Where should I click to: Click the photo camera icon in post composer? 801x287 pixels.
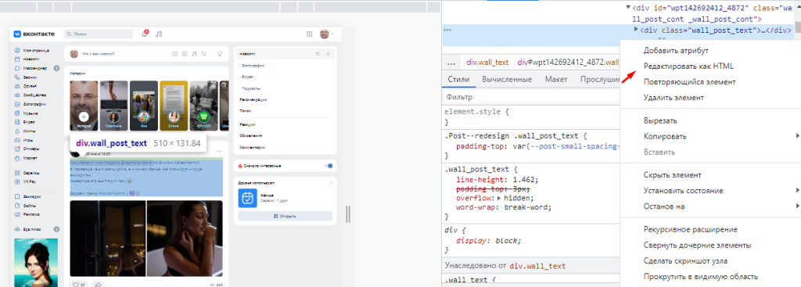pyautogui.click(x=174, y=54)
